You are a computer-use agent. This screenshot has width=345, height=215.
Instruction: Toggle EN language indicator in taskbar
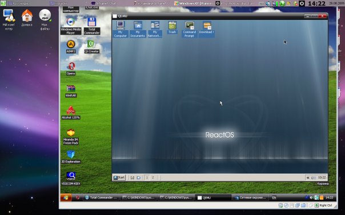[x=274, y=197]
